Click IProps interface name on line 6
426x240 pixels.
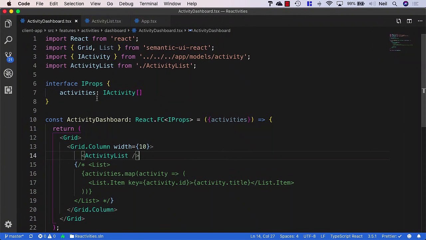click(92, 84)
